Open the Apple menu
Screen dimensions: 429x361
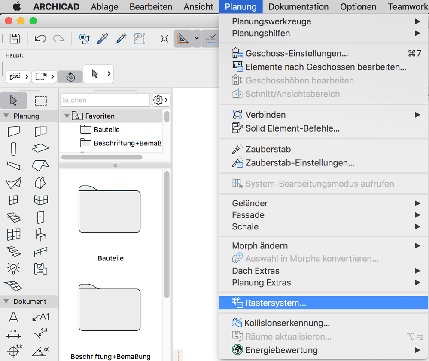(x=17, y=6)
